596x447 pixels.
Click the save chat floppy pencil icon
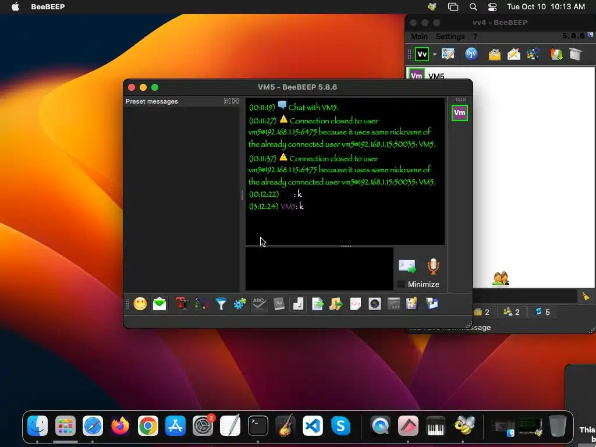click(x=413, y=304)
